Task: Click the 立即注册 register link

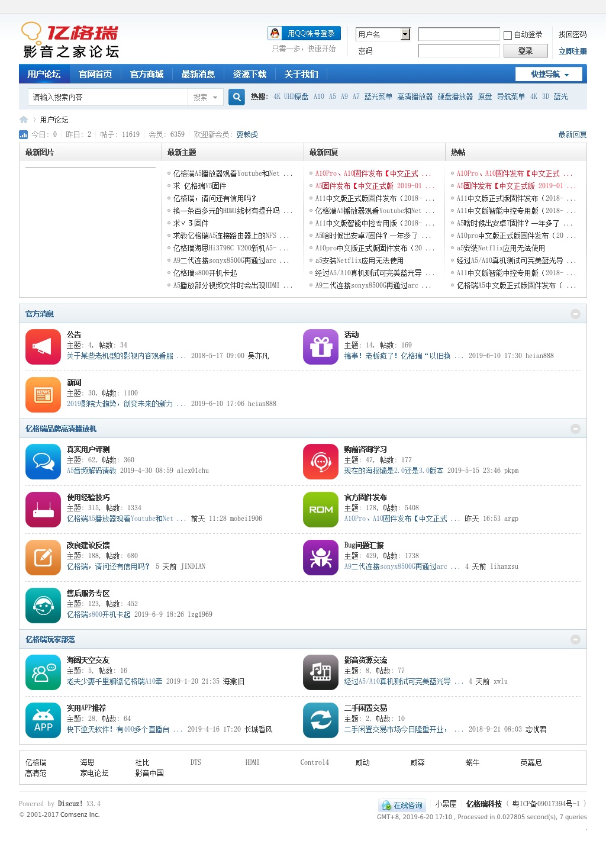Action: [572, 51]
